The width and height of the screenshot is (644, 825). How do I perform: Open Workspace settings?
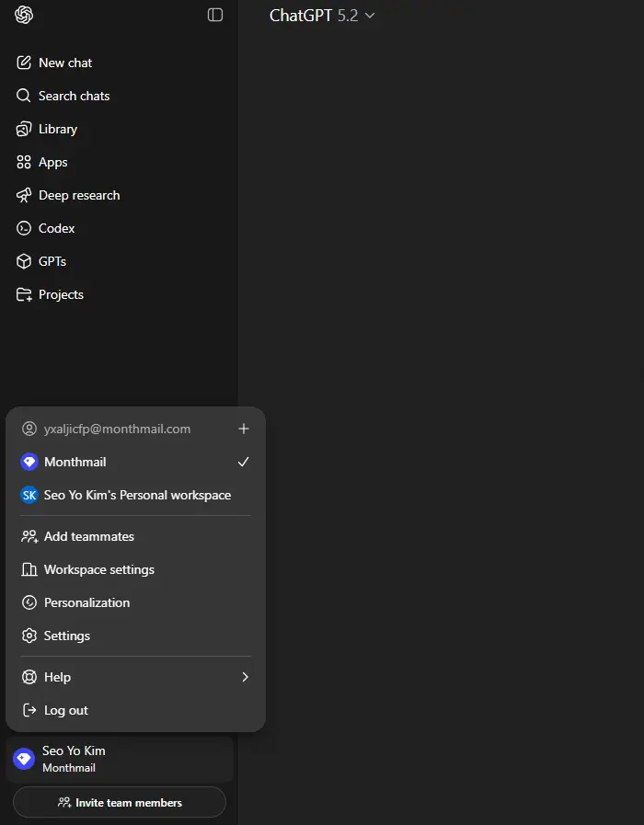pyautogui.click(x=135, y=570)
